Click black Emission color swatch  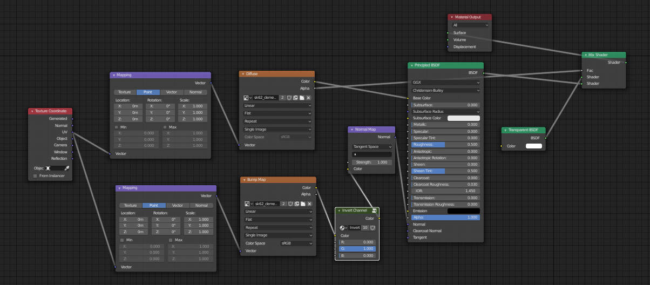coord(464,211)
